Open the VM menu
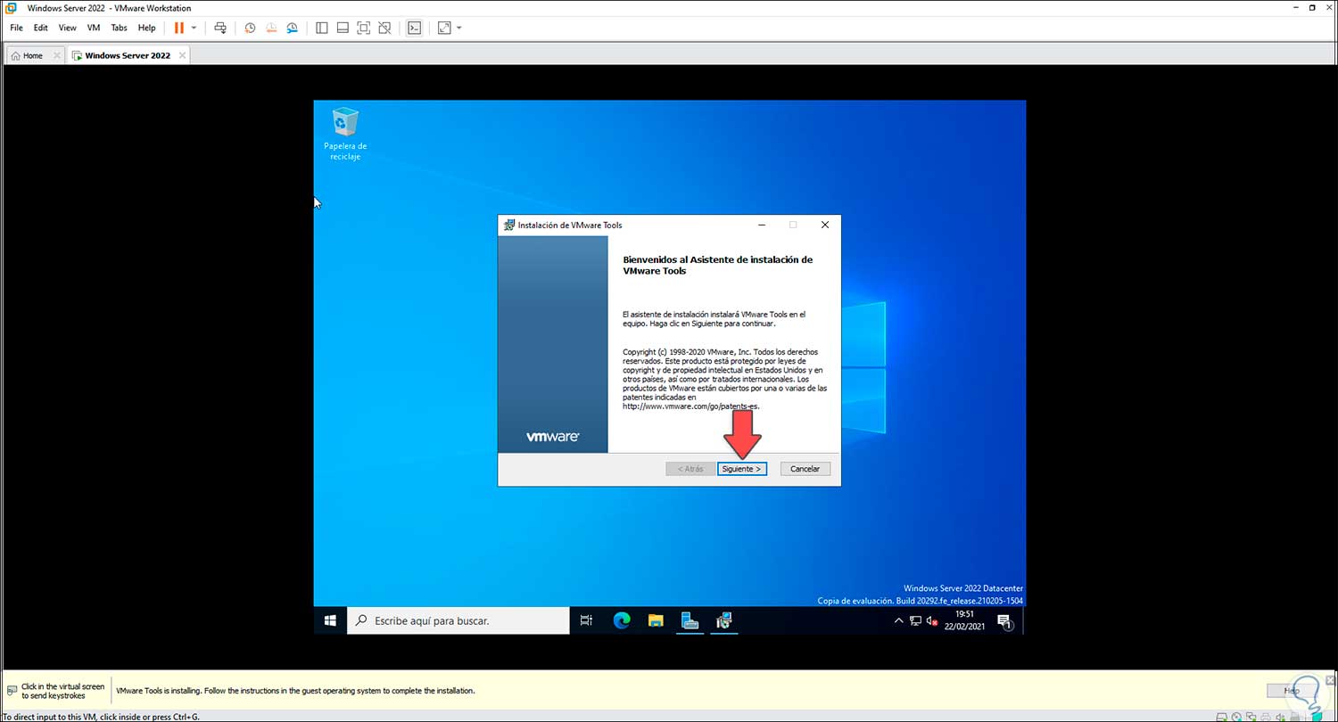Image resolution: width=1338 pixels, height=722 pixels. [94, 28]
